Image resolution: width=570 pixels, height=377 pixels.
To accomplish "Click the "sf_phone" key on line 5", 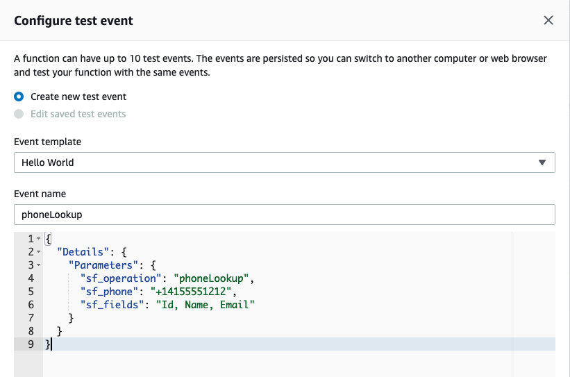I will point(109,292).
